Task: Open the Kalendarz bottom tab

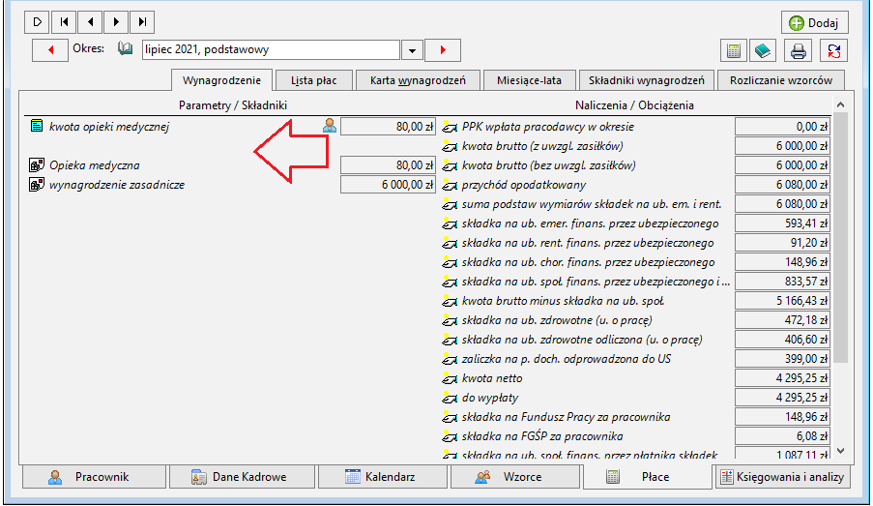Action: coord(382,477)
